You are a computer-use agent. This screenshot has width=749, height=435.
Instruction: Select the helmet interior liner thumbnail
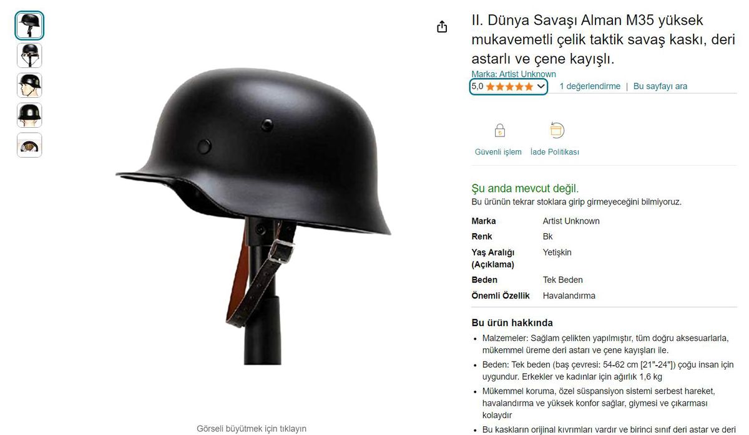click(x=29, y=145)
